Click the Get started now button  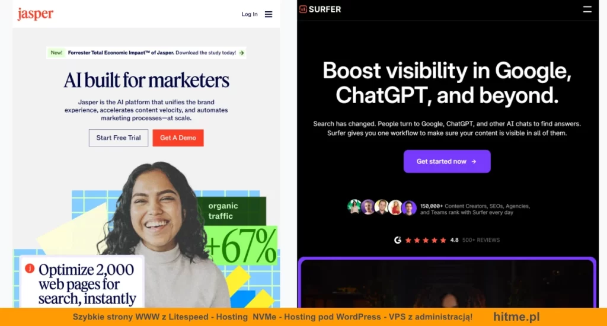point(447,161)
